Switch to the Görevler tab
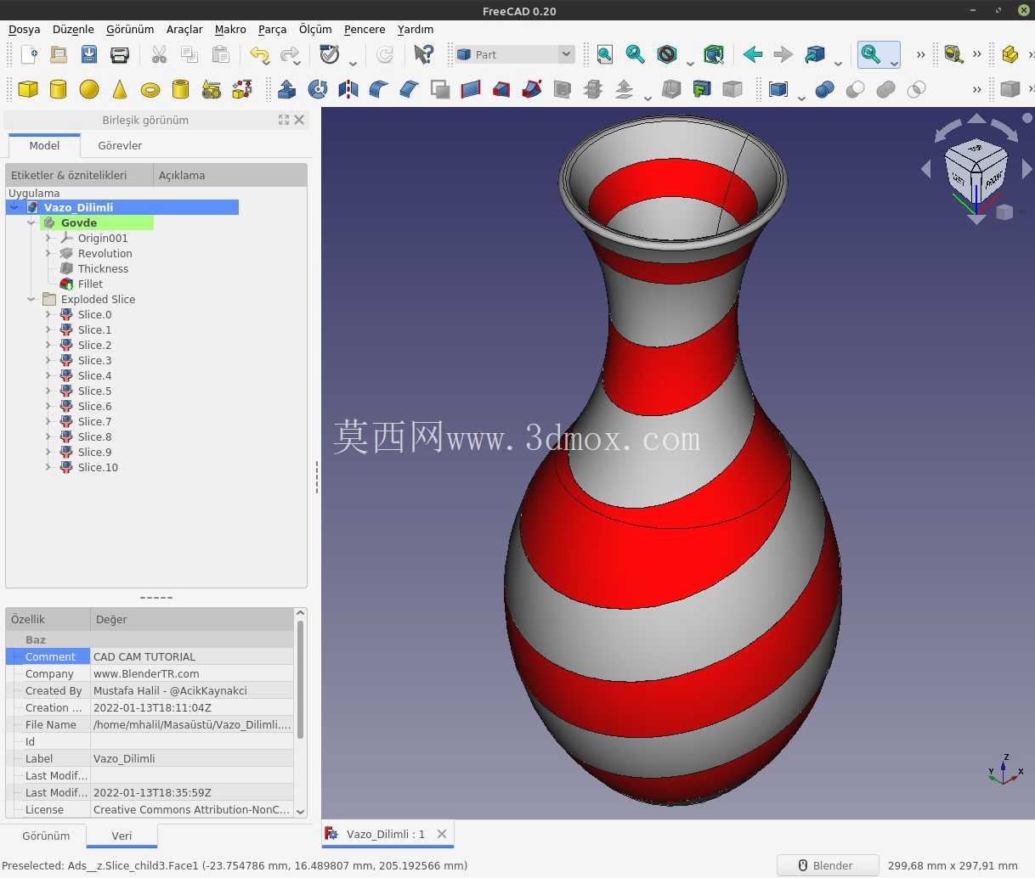This screenshot has width=1035, height=878. [120, 145]
